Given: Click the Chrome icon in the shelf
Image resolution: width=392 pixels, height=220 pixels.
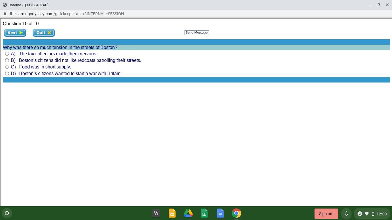Looking at the screenshot, I should pyautogui.click(x=236, y=213).
